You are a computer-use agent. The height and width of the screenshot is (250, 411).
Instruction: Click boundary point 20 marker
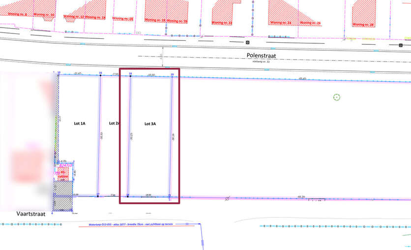click(x=172, y=76)
